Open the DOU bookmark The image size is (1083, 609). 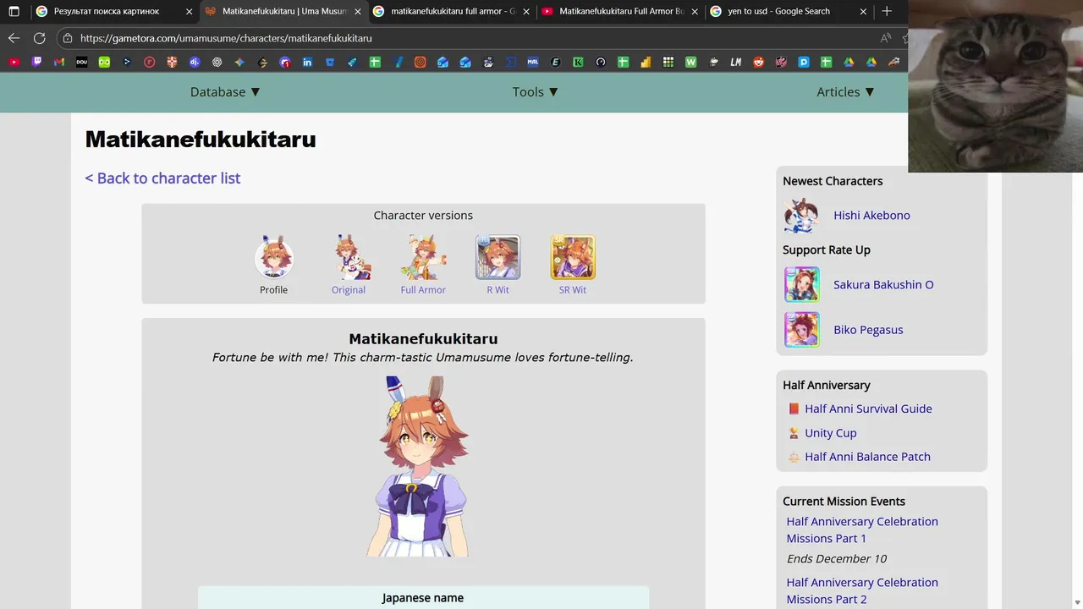click(82, 62)
